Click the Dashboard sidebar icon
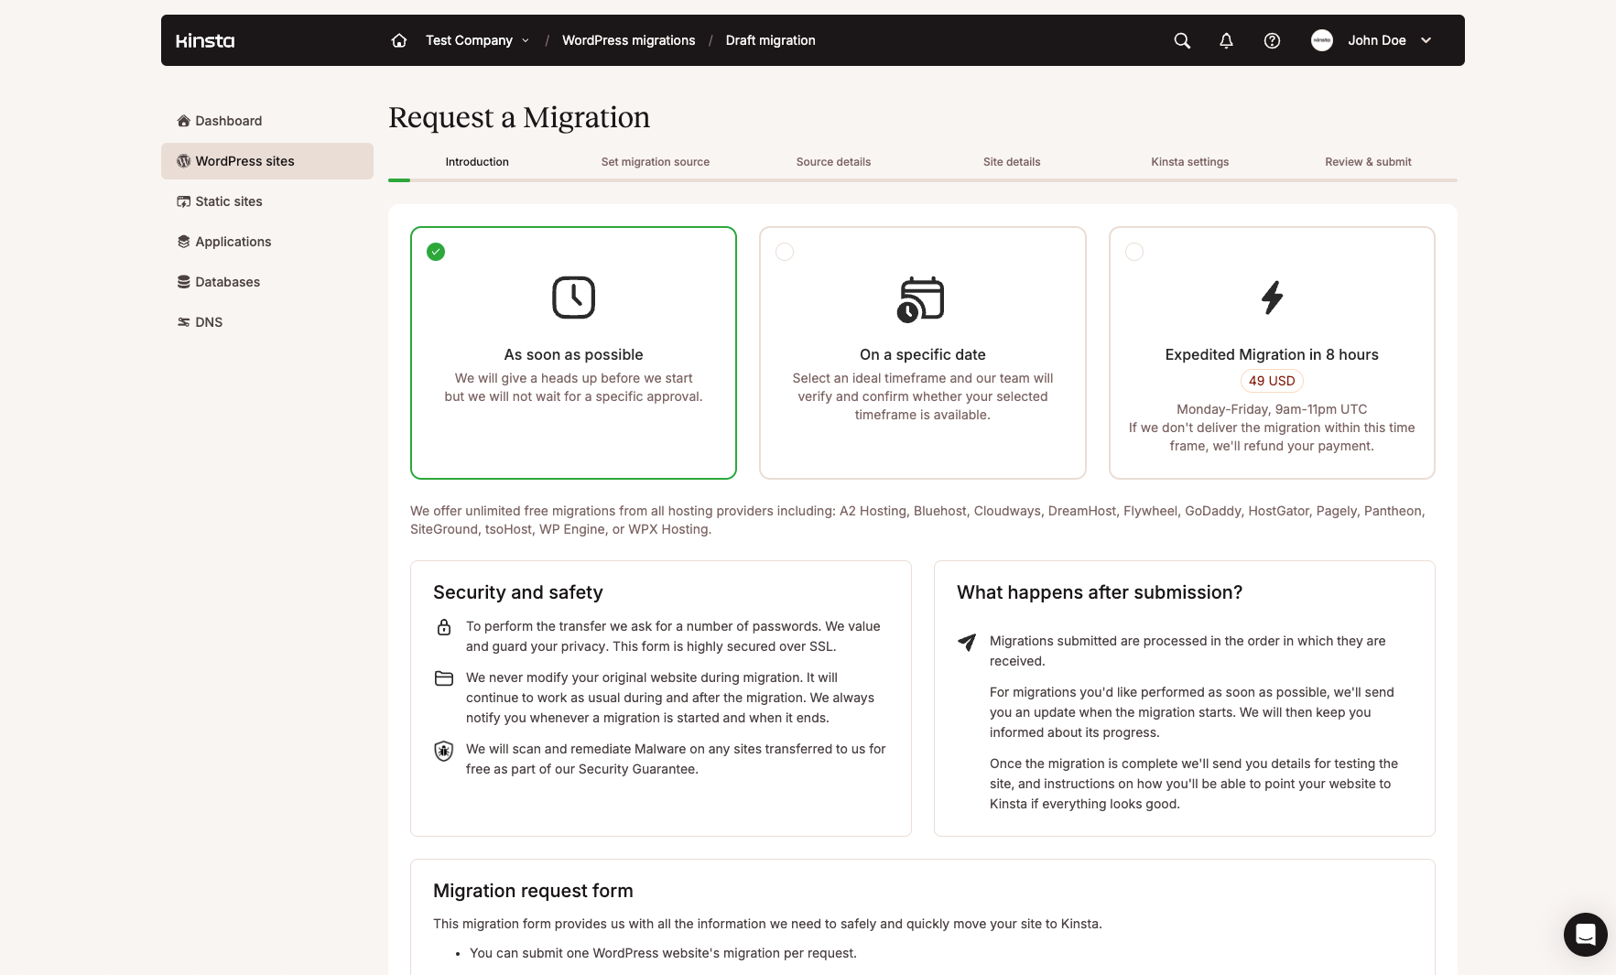 point(184,121)
